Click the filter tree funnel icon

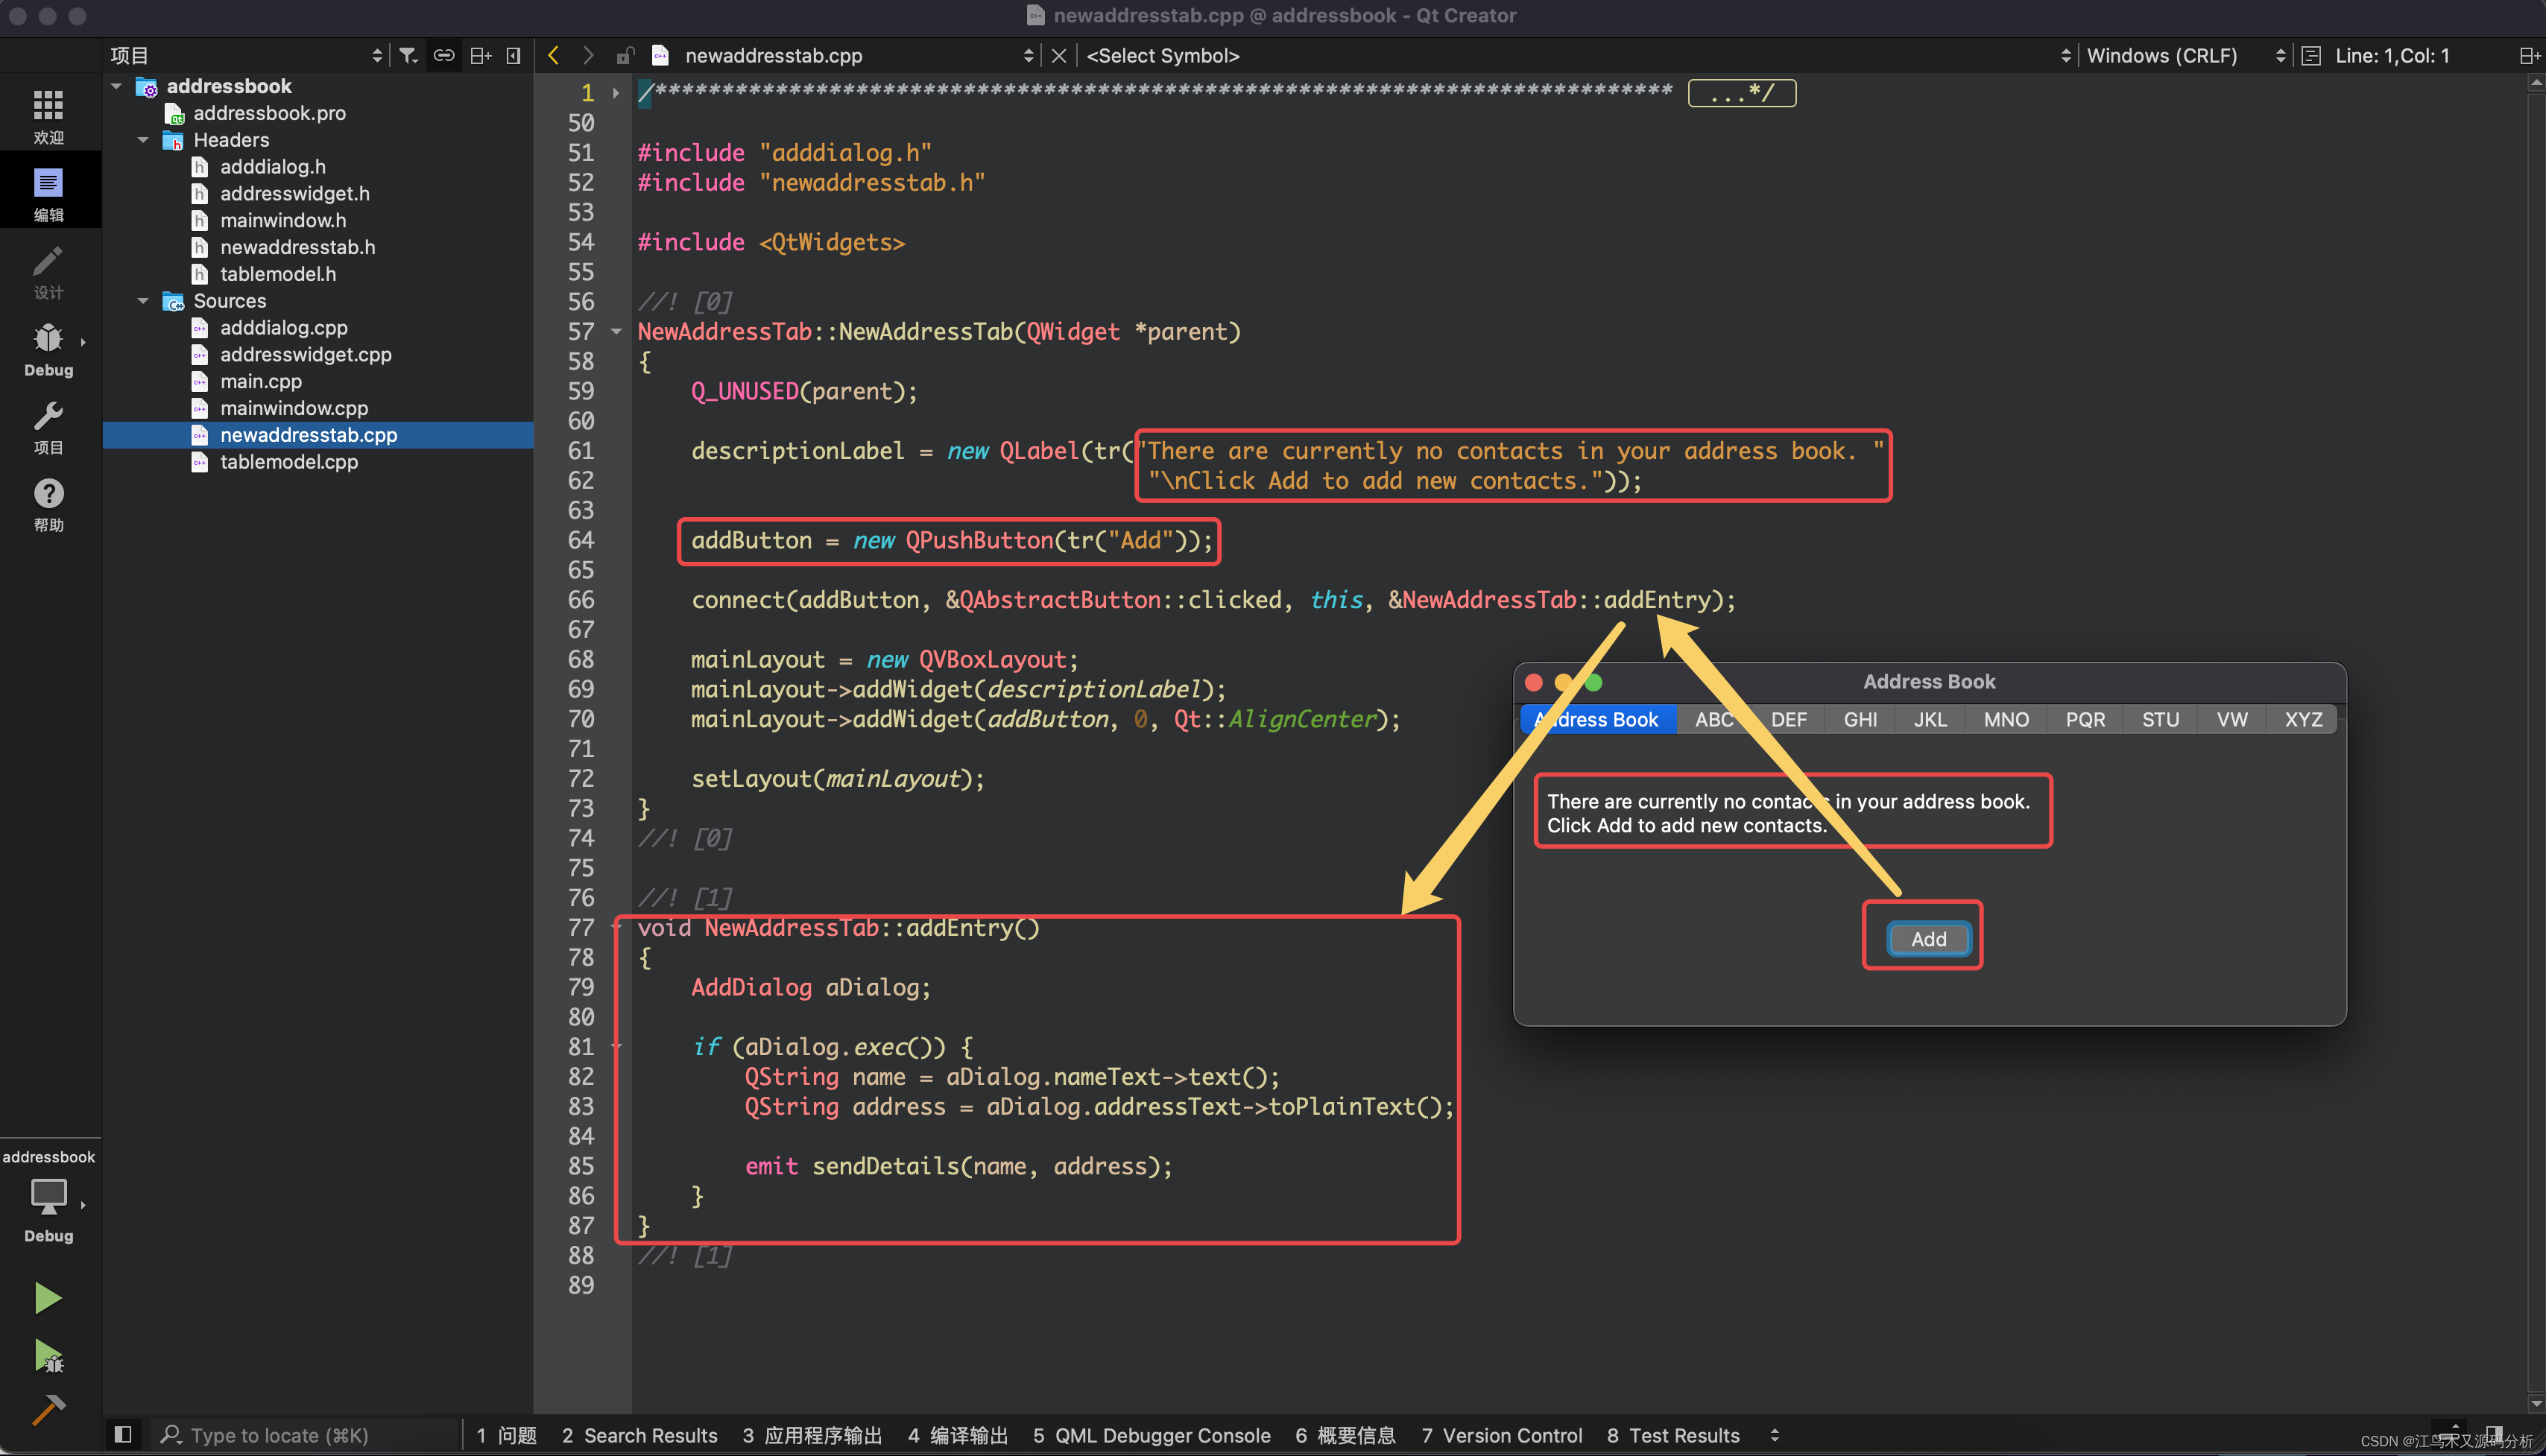(x=408, y=56)
